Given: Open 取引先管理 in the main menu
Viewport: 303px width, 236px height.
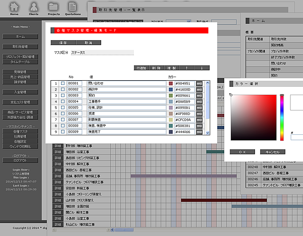Looking at the screenshot, I should 21,47.
